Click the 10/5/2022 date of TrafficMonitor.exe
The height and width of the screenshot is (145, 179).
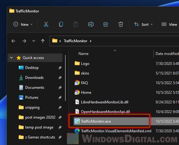click(167, 121)
